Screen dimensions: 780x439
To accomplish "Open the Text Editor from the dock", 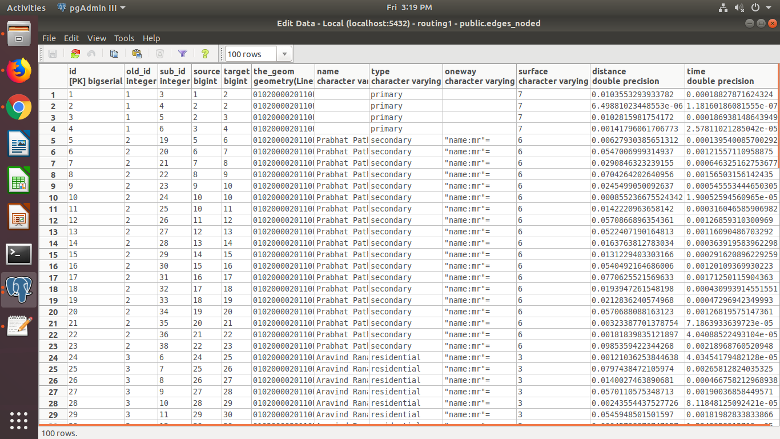I will click(x=19, y=326).
